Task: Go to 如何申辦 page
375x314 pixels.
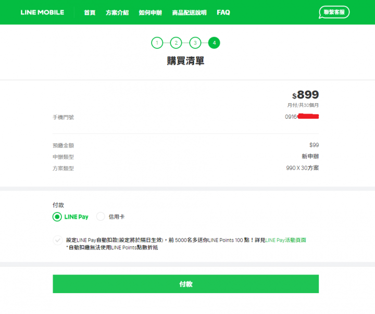Action: 151,12
